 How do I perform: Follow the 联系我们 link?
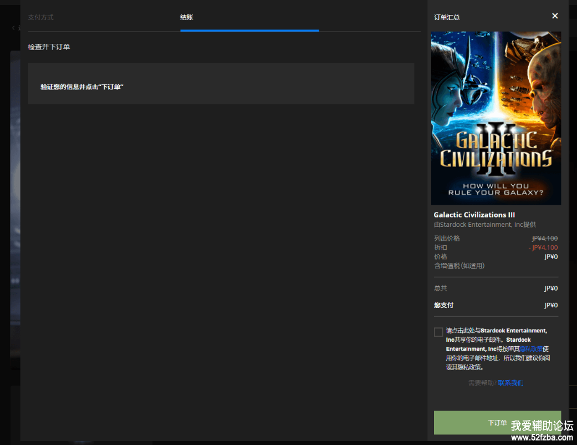(x=510, y=383)
